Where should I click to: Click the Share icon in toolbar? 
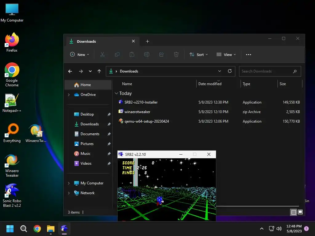coord(161,54)
